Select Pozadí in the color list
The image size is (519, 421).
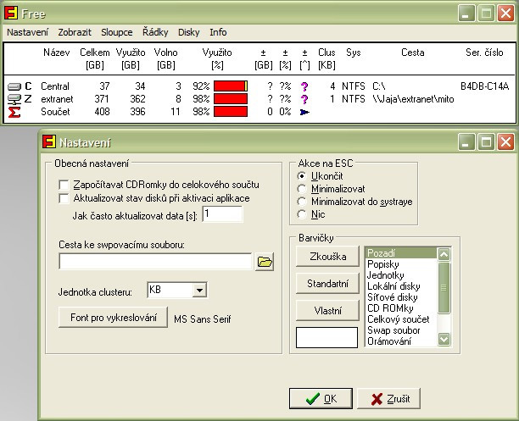pyautogui.click(x=401, y=253)
